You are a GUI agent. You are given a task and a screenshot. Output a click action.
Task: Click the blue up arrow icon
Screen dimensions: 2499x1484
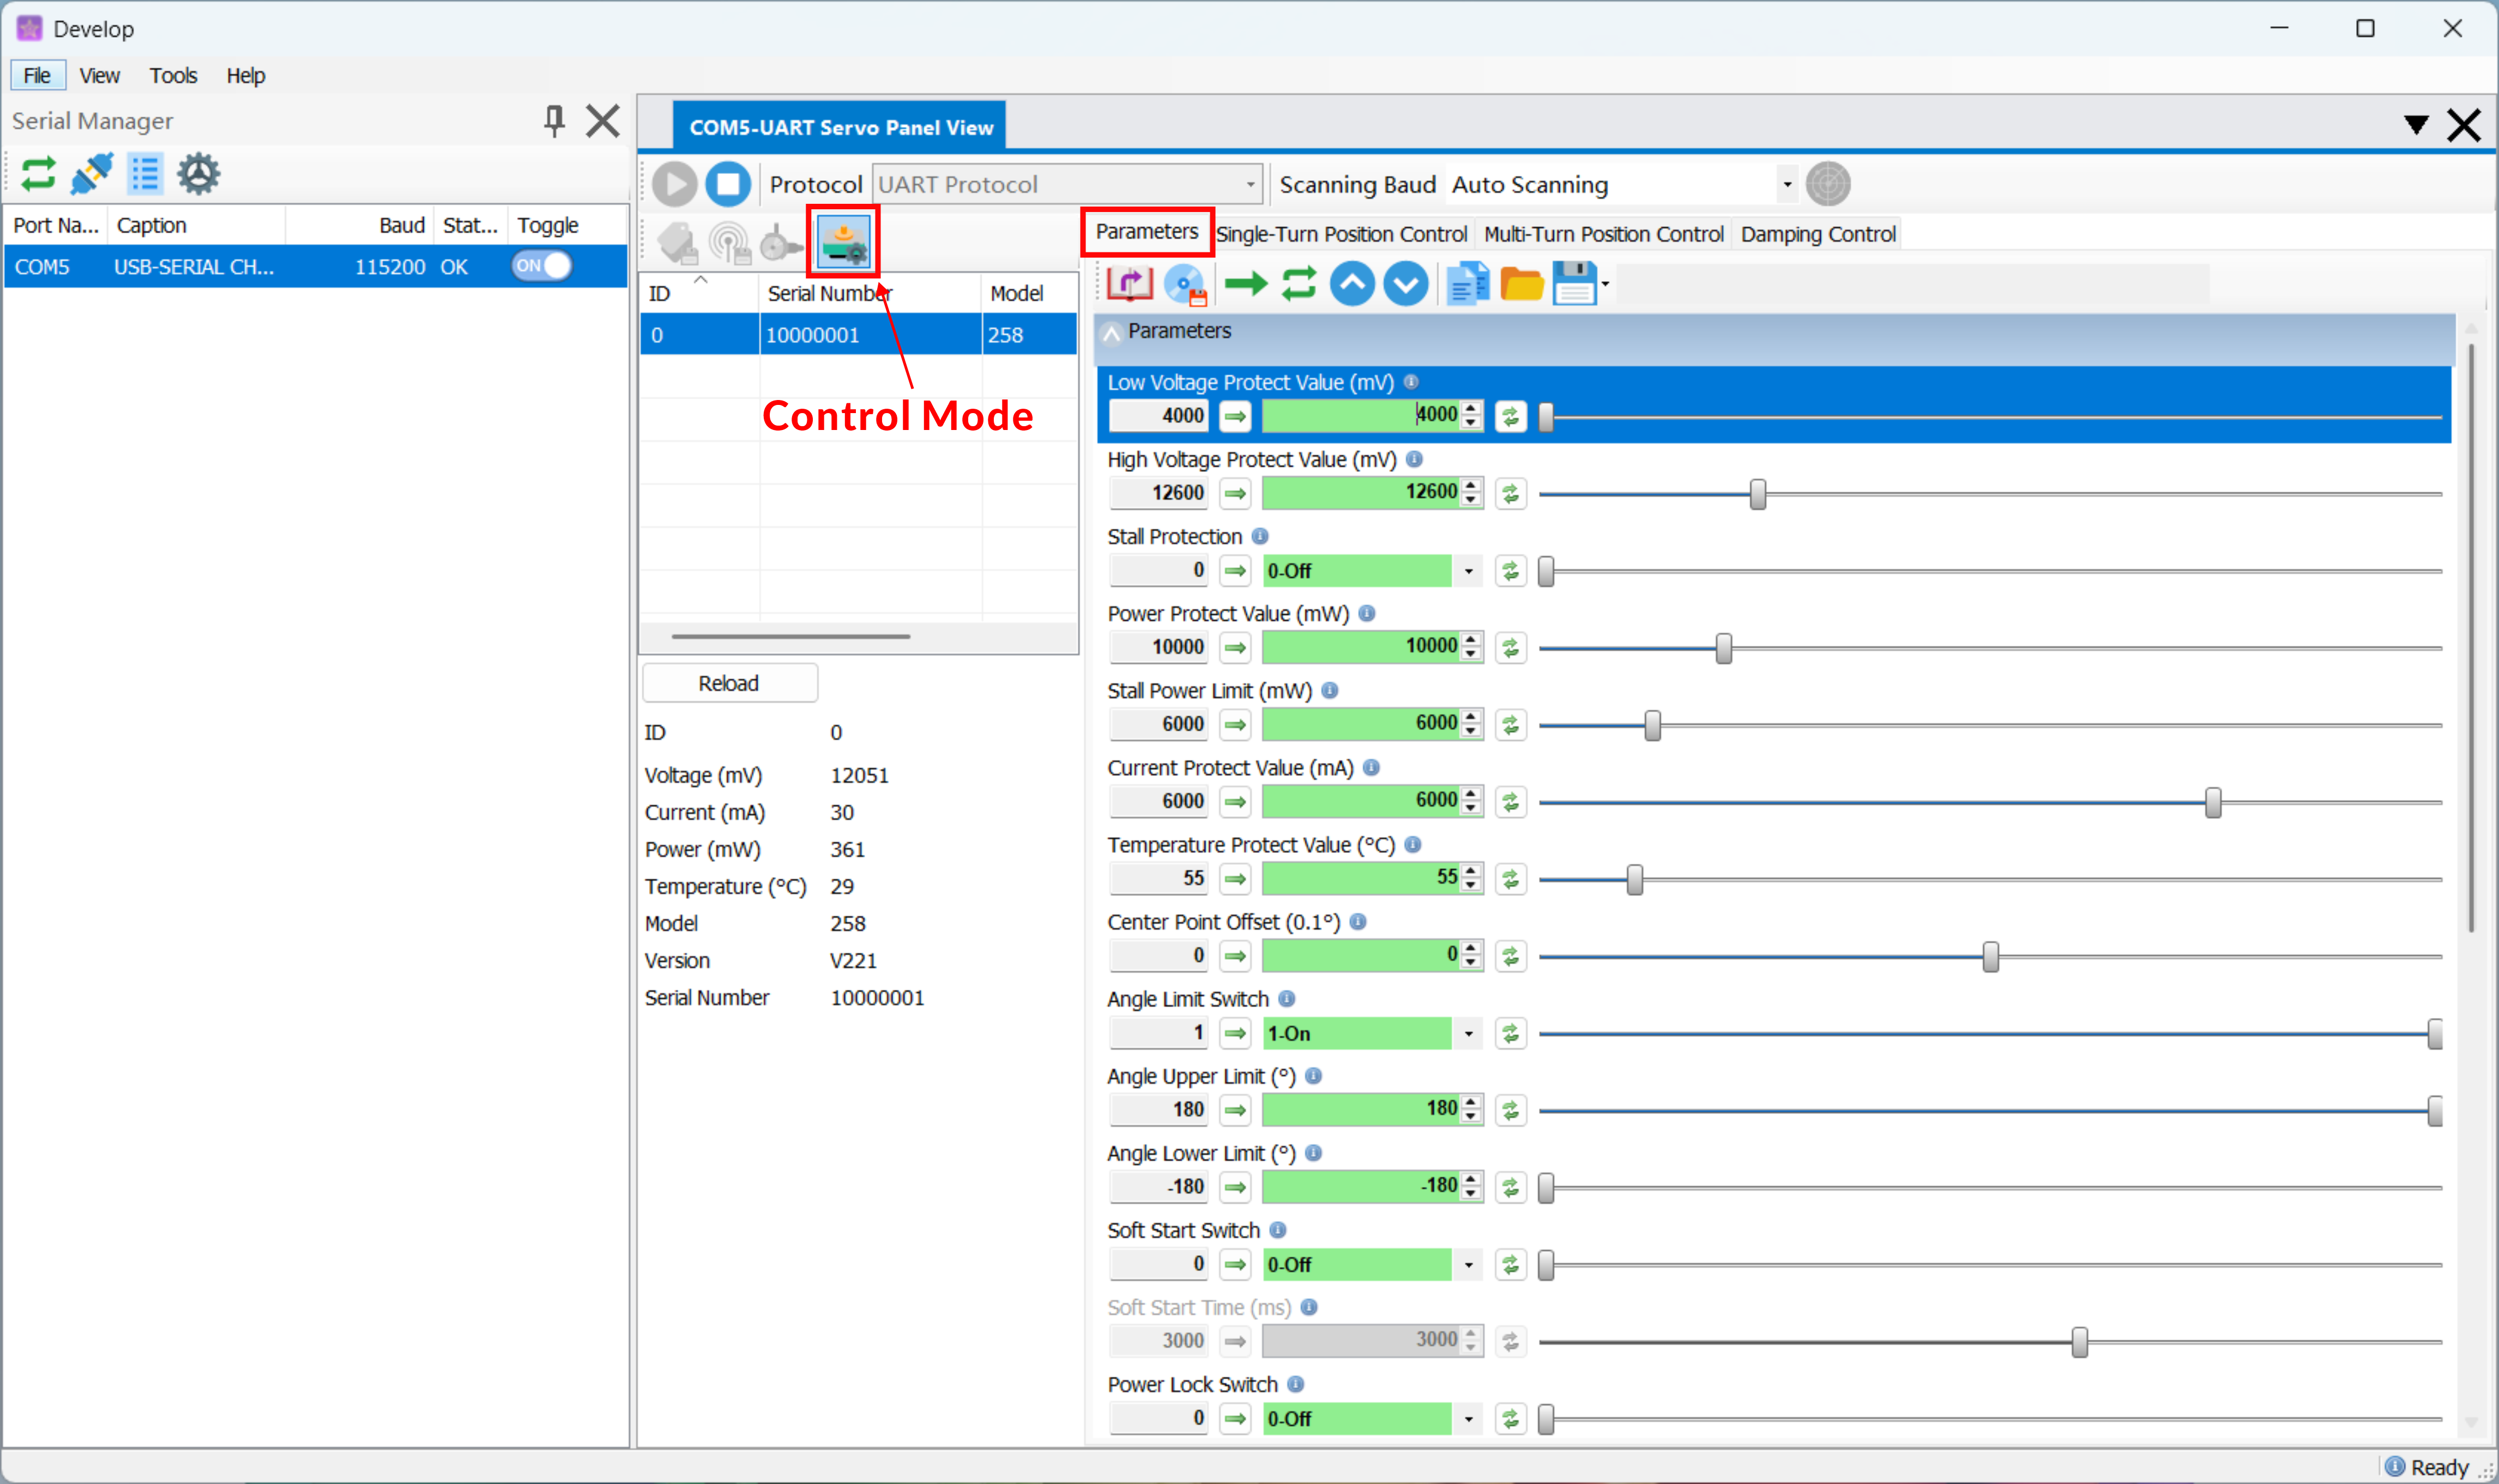1352,285
